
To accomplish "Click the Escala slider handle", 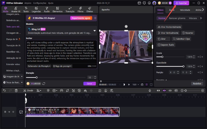I will 162,57.
